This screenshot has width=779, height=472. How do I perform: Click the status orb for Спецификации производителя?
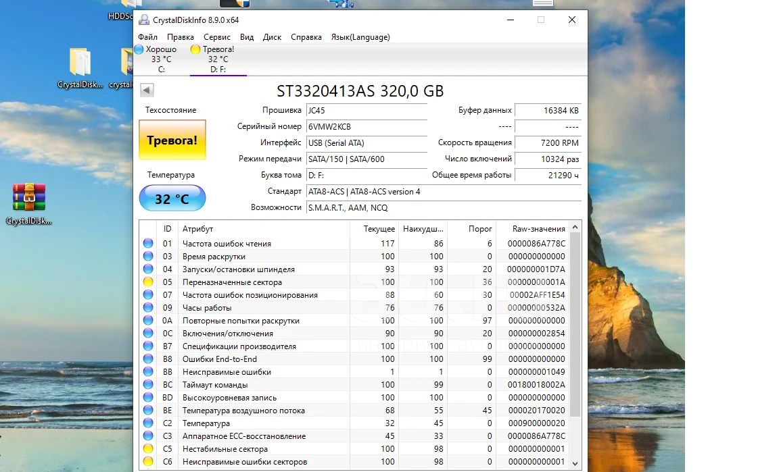click(148, 346)
